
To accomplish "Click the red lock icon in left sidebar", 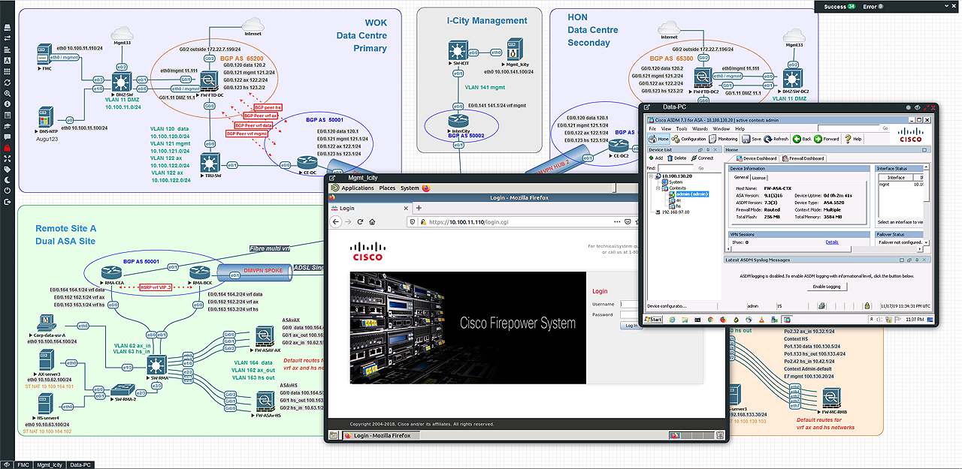I will 7,148.
